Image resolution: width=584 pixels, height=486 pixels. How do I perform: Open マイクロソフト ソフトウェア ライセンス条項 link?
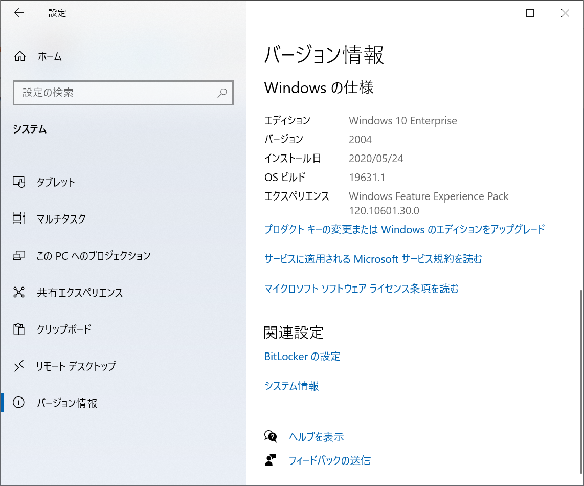coord(361,289)
